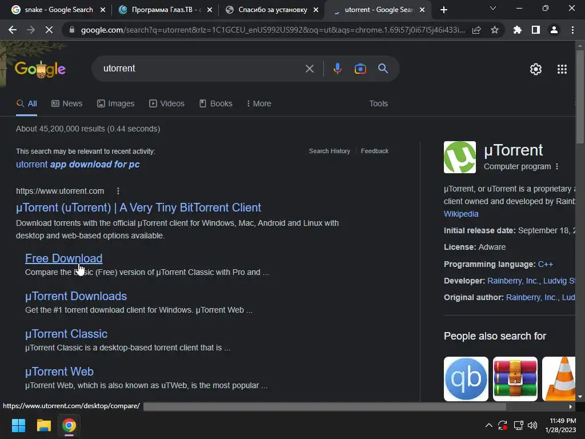Expand the More search filters menu
The height and width of the screenshot is (439, 585).
coord(259,104)
